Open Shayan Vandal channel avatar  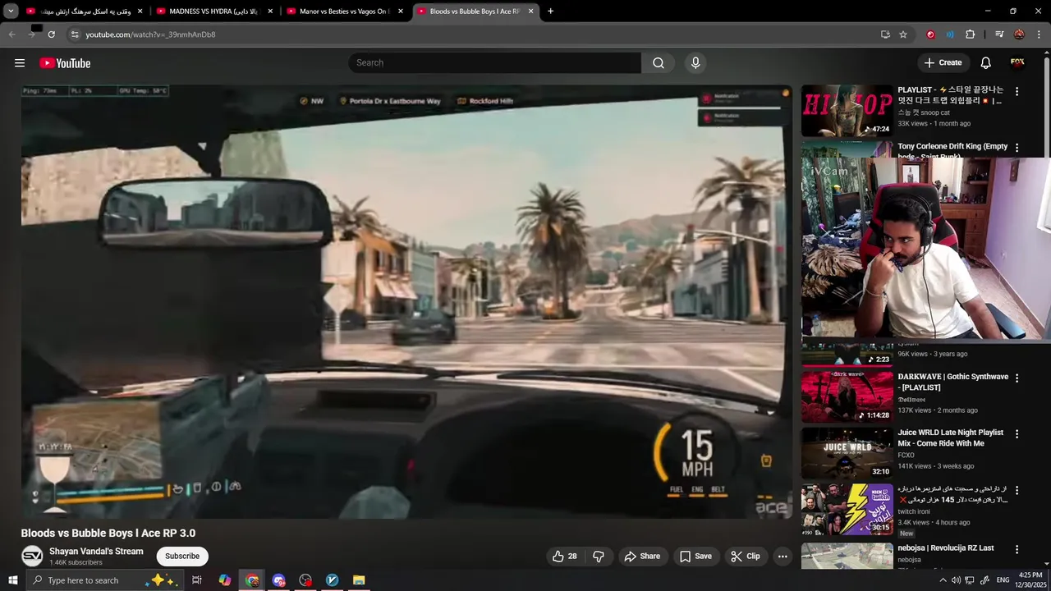coord(32,557)
